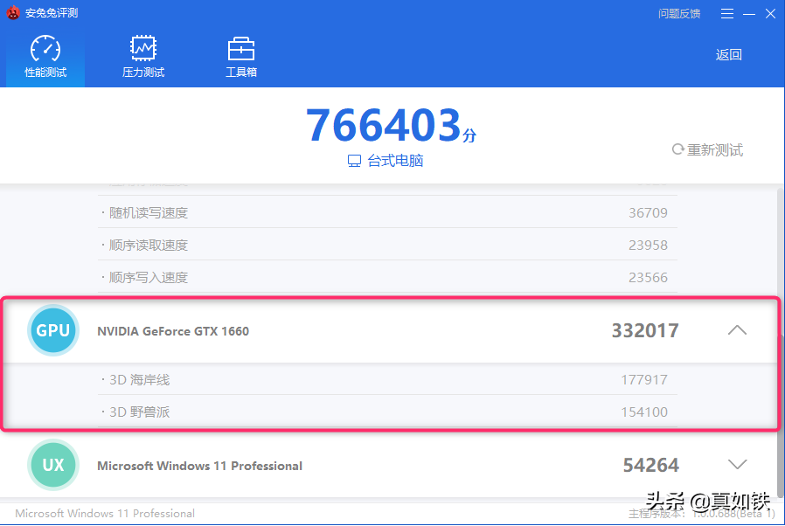
Task: Open the 工具箱 toolbox icon
Action: point(241,47)
